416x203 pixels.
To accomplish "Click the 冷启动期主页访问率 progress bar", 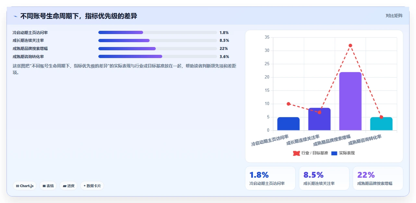I will [x=158, y=32].
